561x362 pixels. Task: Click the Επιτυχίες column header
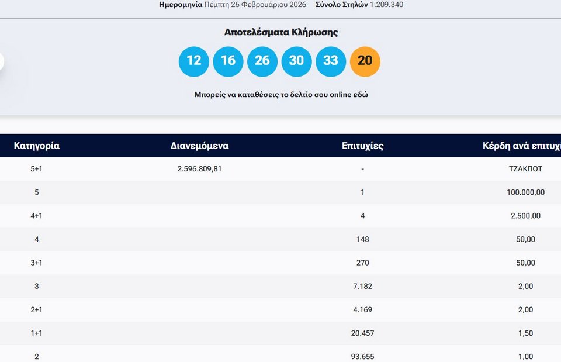tap(362, 146)
